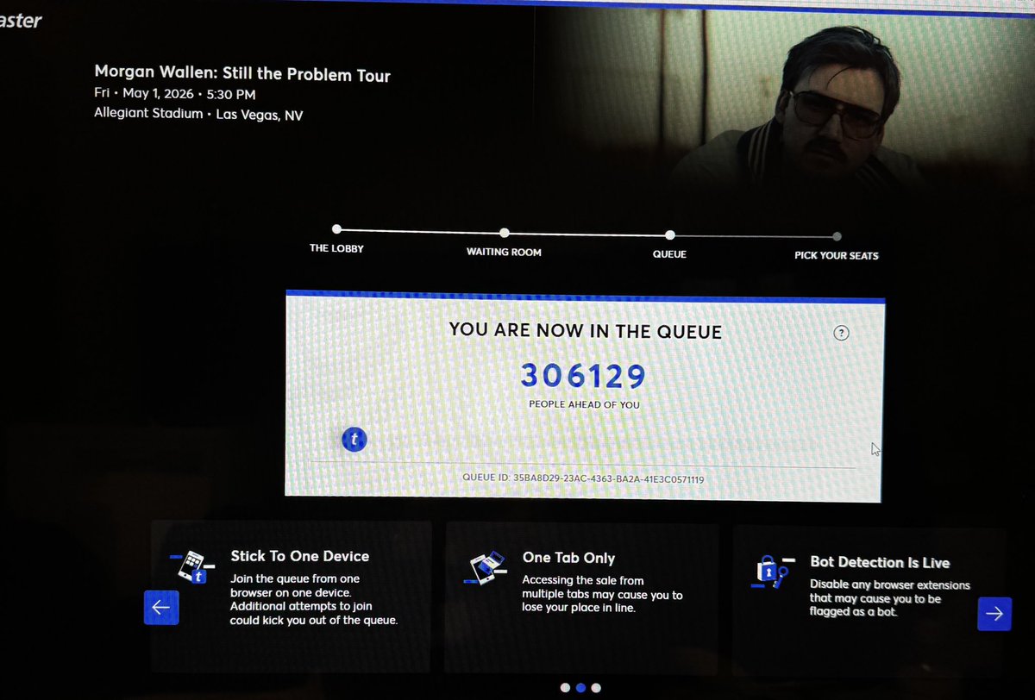
Task: Click the 'Stick To One Device' card heading
Action: pyautogui.click(x=299, y=556)
